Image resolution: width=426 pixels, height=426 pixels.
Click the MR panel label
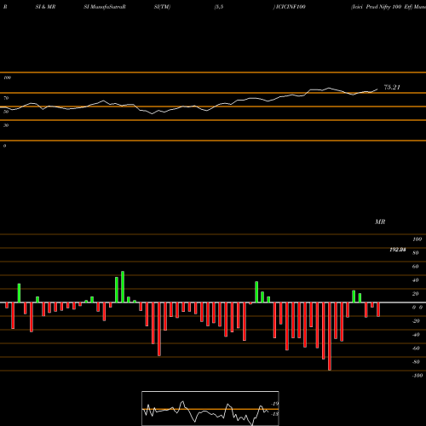point(380,222)
